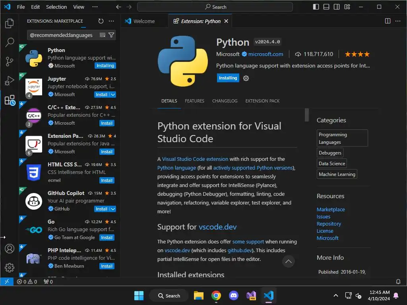This screenshot has height=305, width=407.
Task: Open Customize Layout options
Action: click(x=347, y=7)
